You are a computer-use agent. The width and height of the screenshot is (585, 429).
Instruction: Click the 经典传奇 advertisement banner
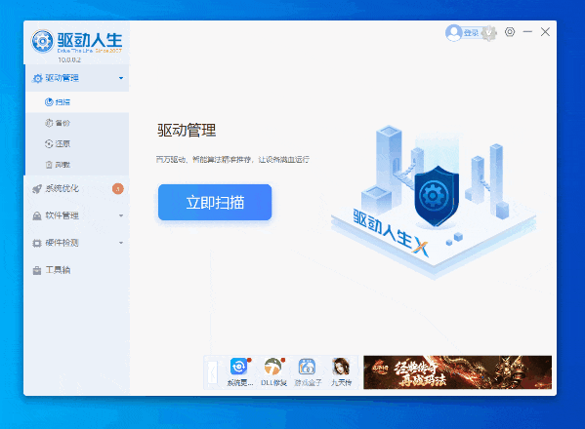click(x=457, y=372)
